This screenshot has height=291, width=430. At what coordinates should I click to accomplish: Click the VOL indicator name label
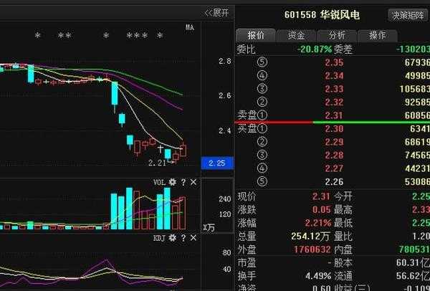[159, 183]
